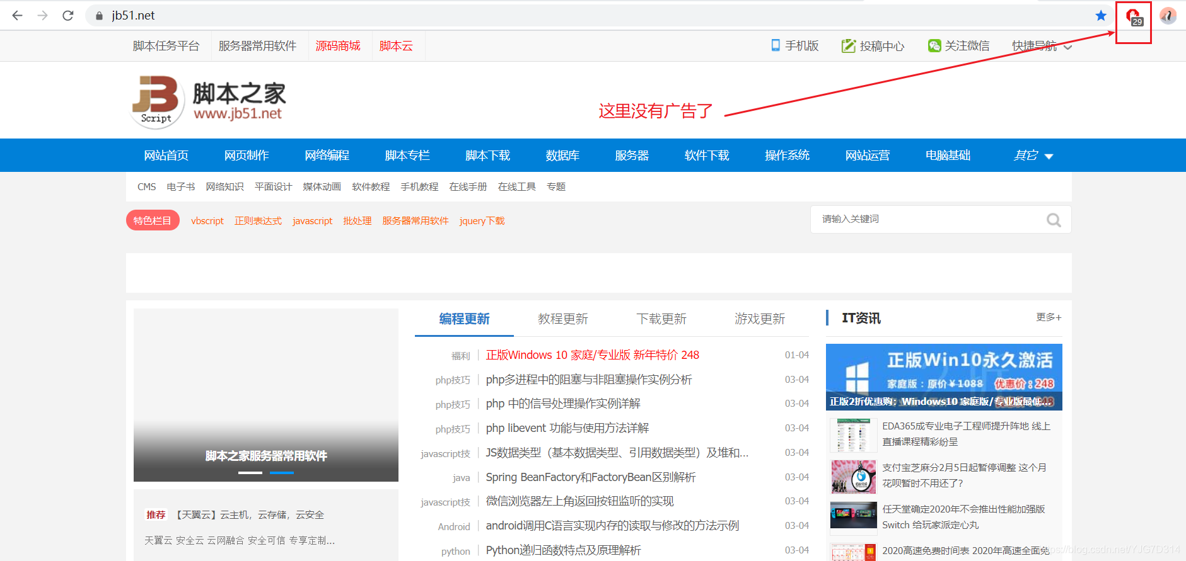
Task: Expand the 其它 navigation dropdown
Action: click(x=1033, y=156)
